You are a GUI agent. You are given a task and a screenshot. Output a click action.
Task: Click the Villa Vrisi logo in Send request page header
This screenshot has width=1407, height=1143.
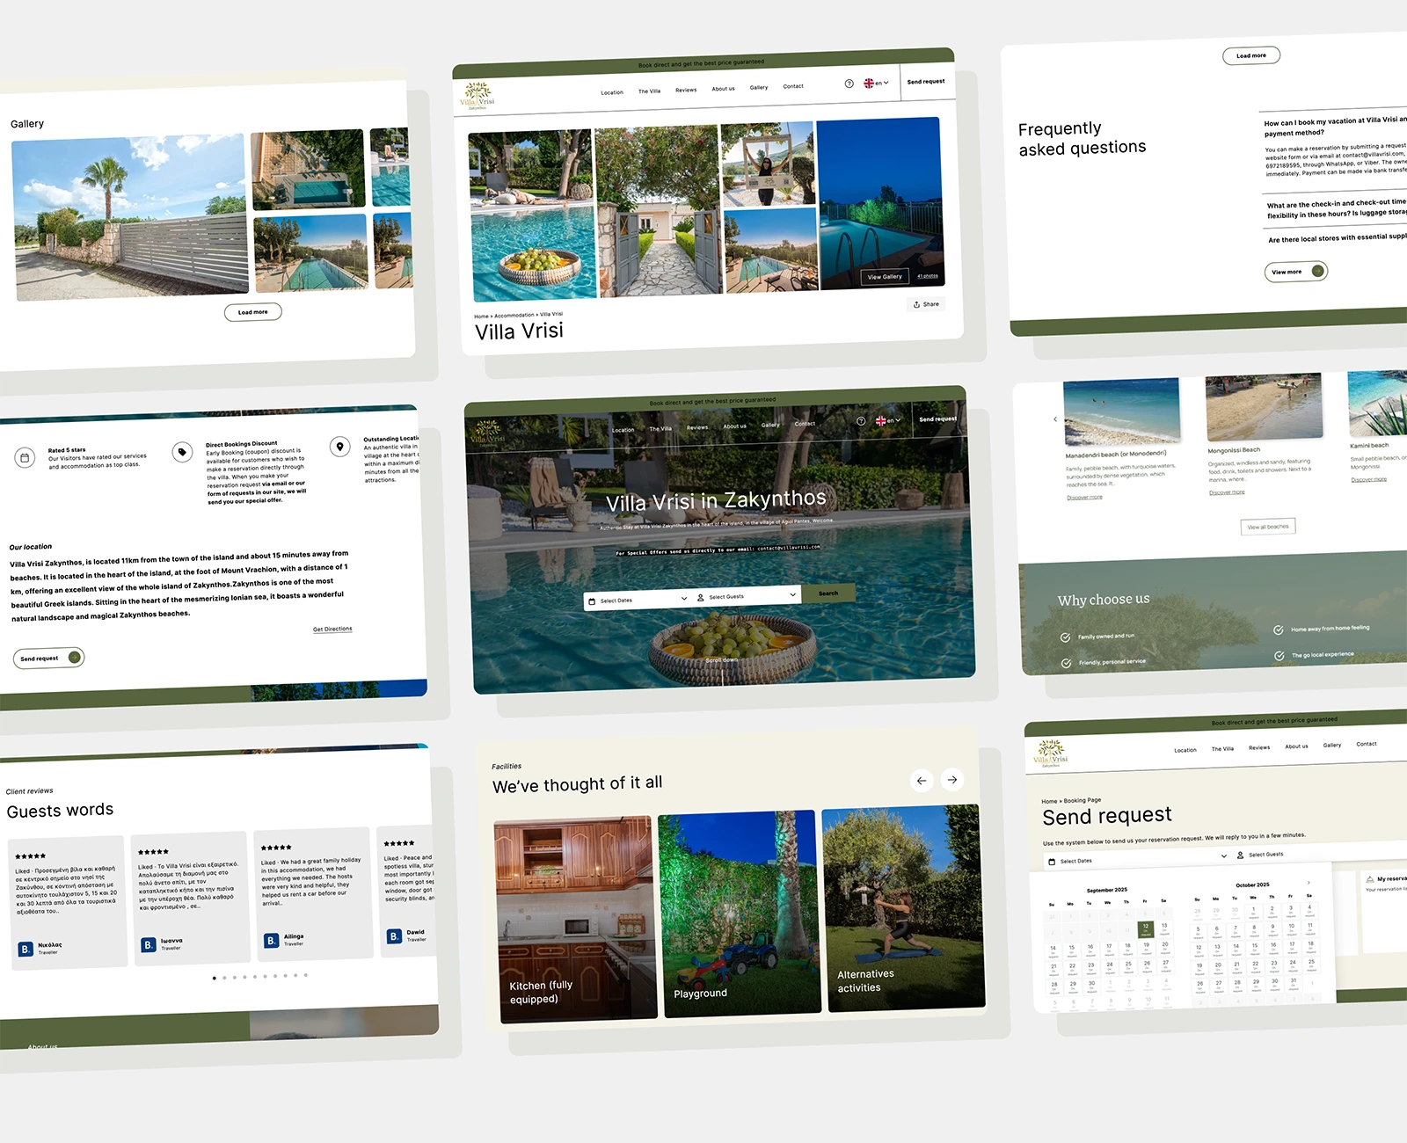(x=1050, y=754)
